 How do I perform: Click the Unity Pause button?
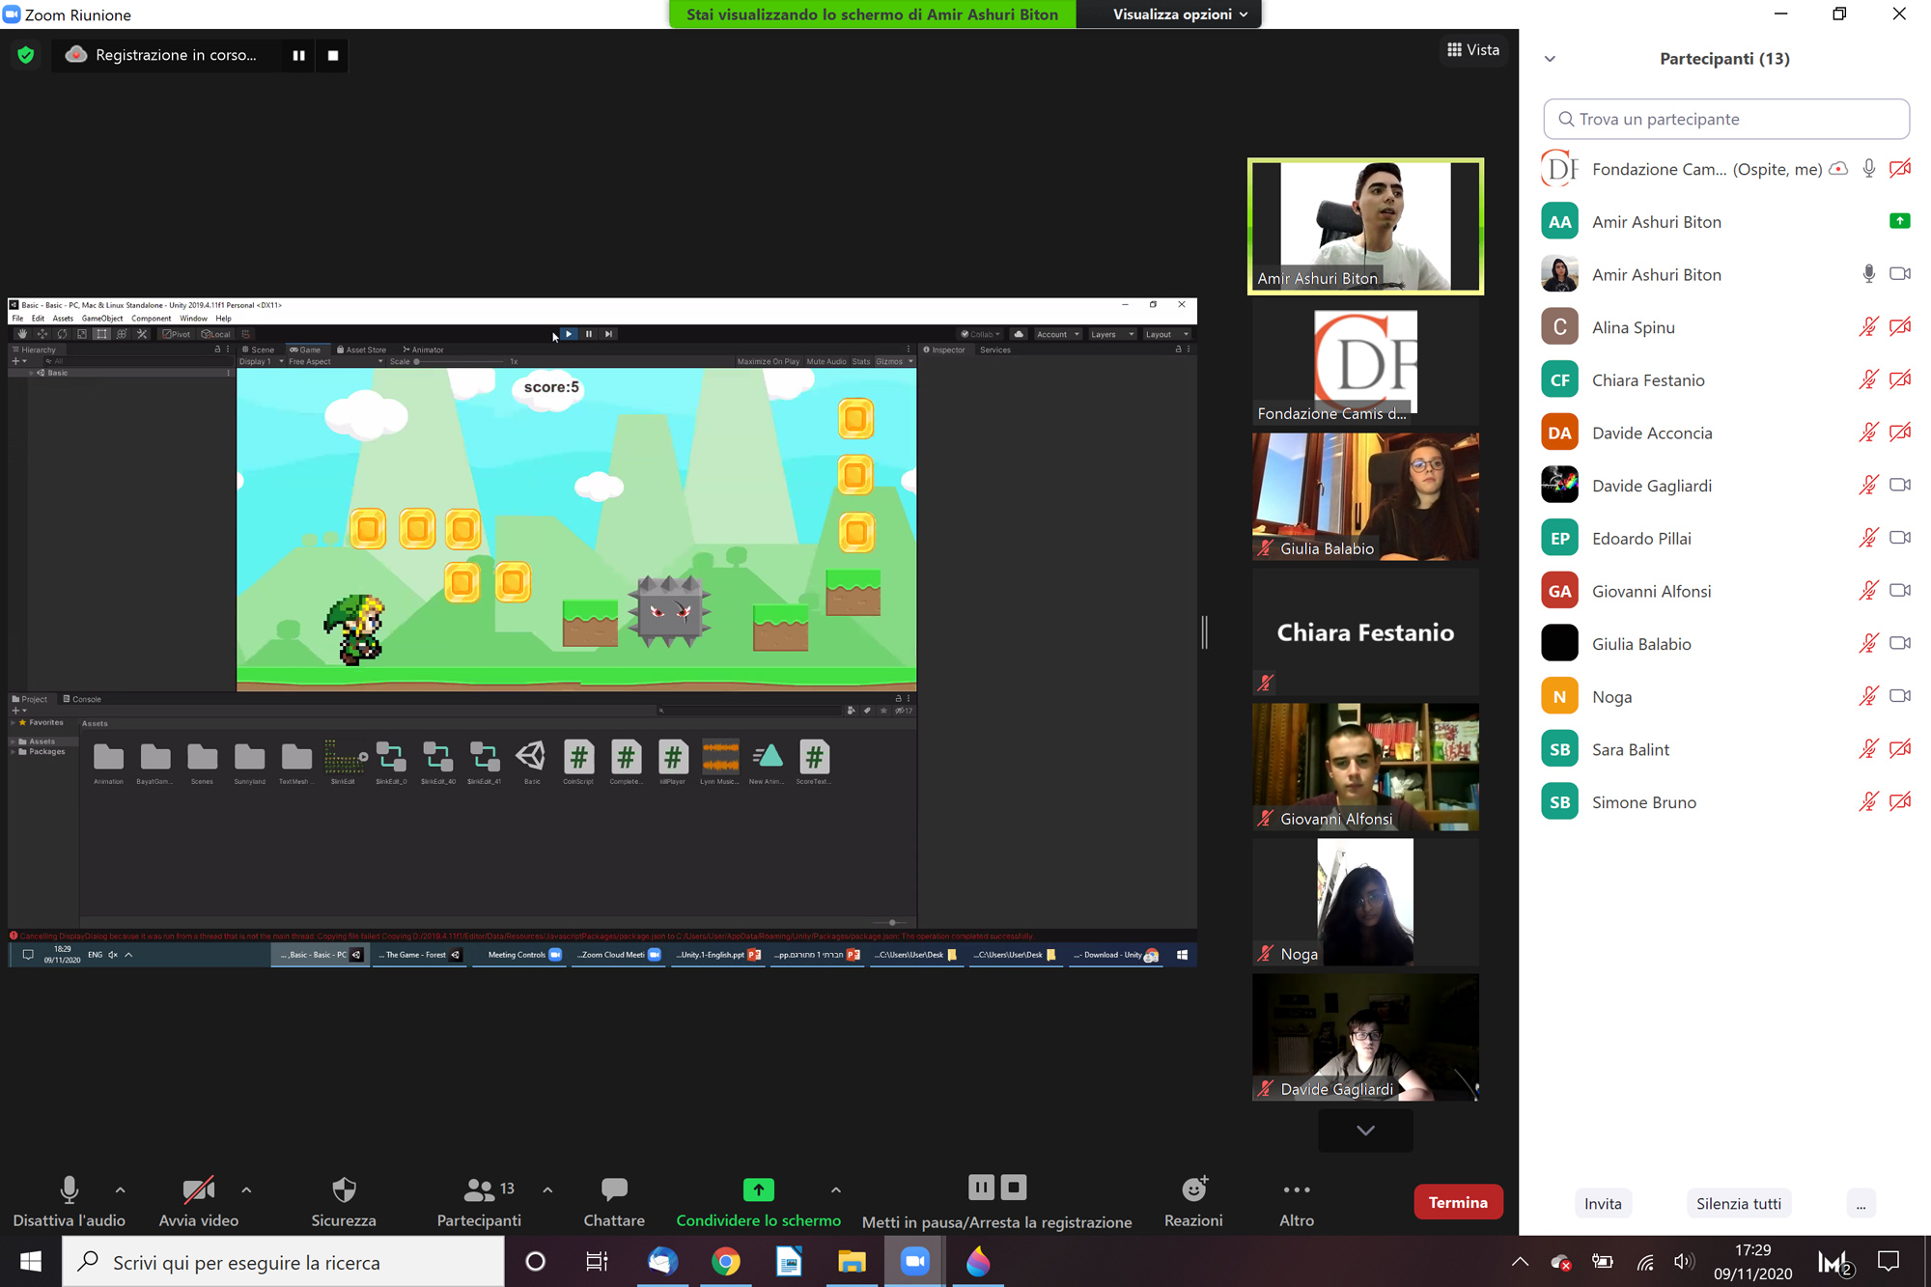pyautogui.click(x=589, y=334)
